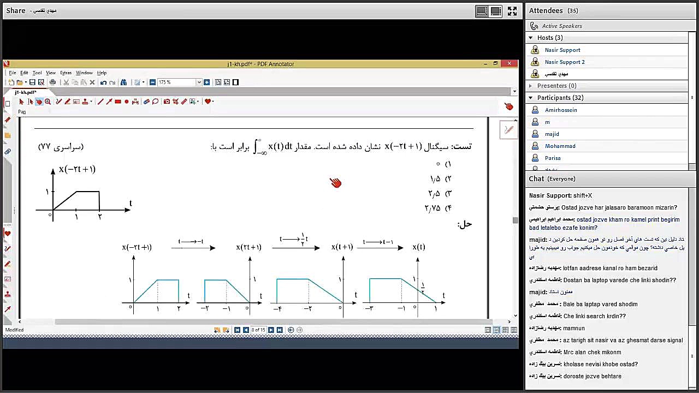Select the Zoom magnifier tool

click(48, 102)
